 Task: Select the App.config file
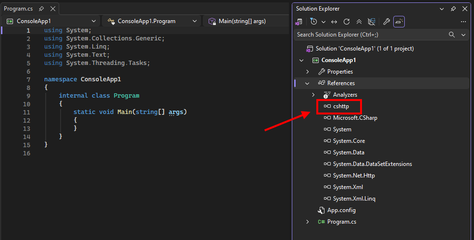pos(341,210)
